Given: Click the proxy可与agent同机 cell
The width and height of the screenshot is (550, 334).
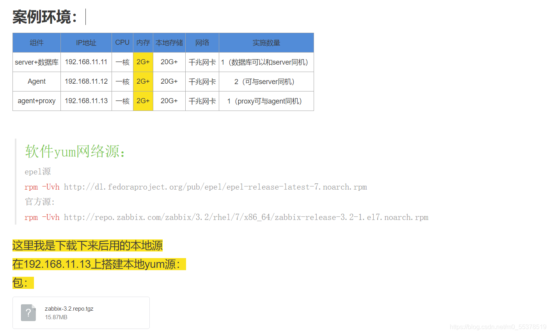Looking at the screenshot, I should 266,101.
